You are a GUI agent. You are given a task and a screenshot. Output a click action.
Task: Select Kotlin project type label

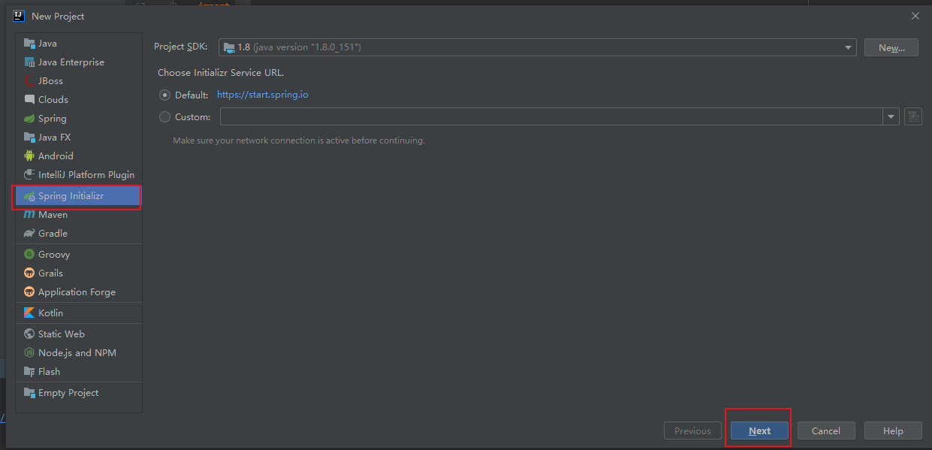[x=50, y=313]
